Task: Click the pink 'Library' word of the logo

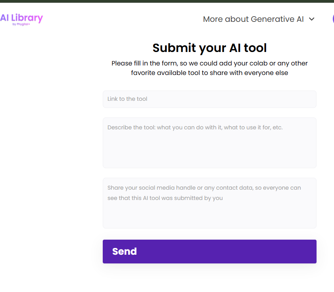Action: tap(27, 18)
